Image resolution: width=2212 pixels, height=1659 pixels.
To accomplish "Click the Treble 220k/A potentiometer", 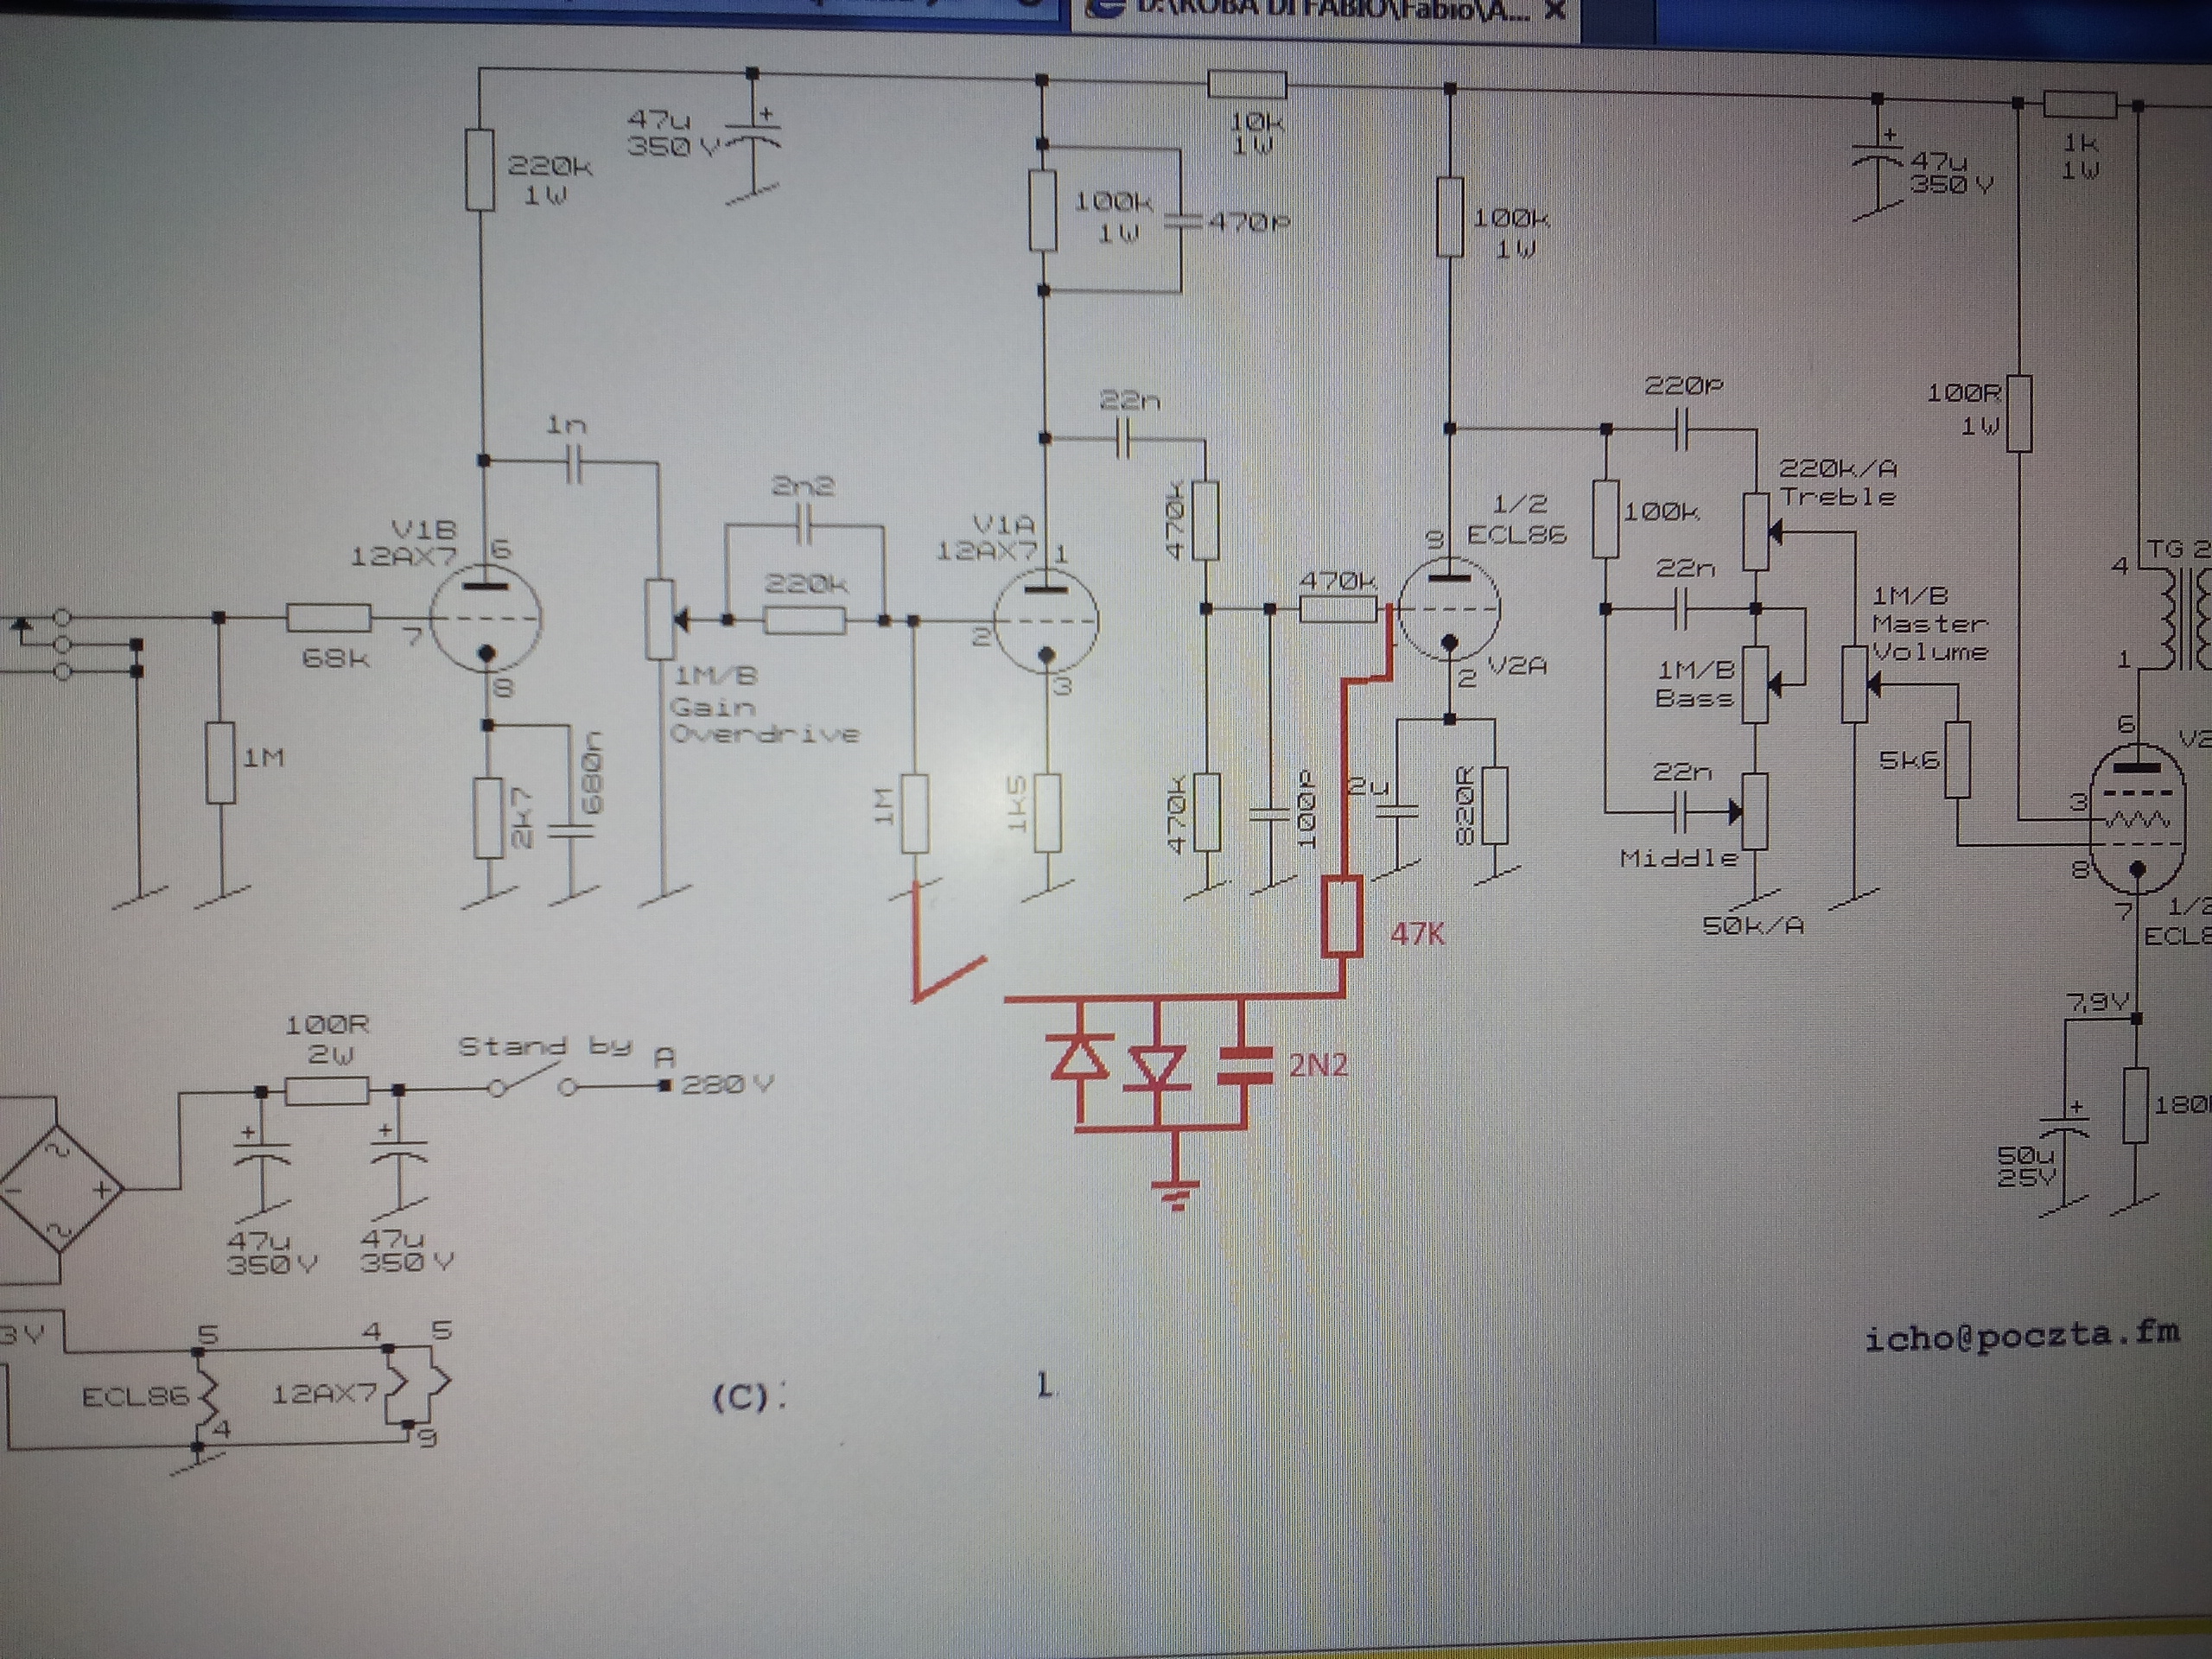I will (x=1757, y=531).
